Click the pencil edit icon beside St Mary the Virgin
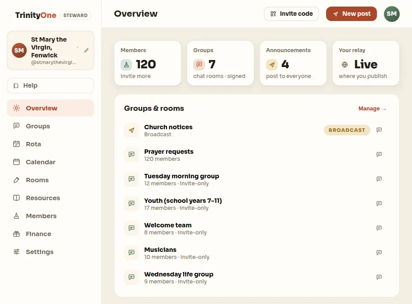 click(x=86, y=50)
